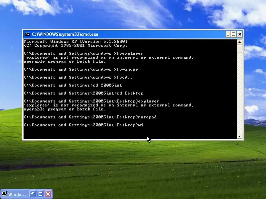Image resolution: width=266 pixels, height=199 pixels.
Task: Click the minimized 'Windo...' window title
Action: [17, 194]
